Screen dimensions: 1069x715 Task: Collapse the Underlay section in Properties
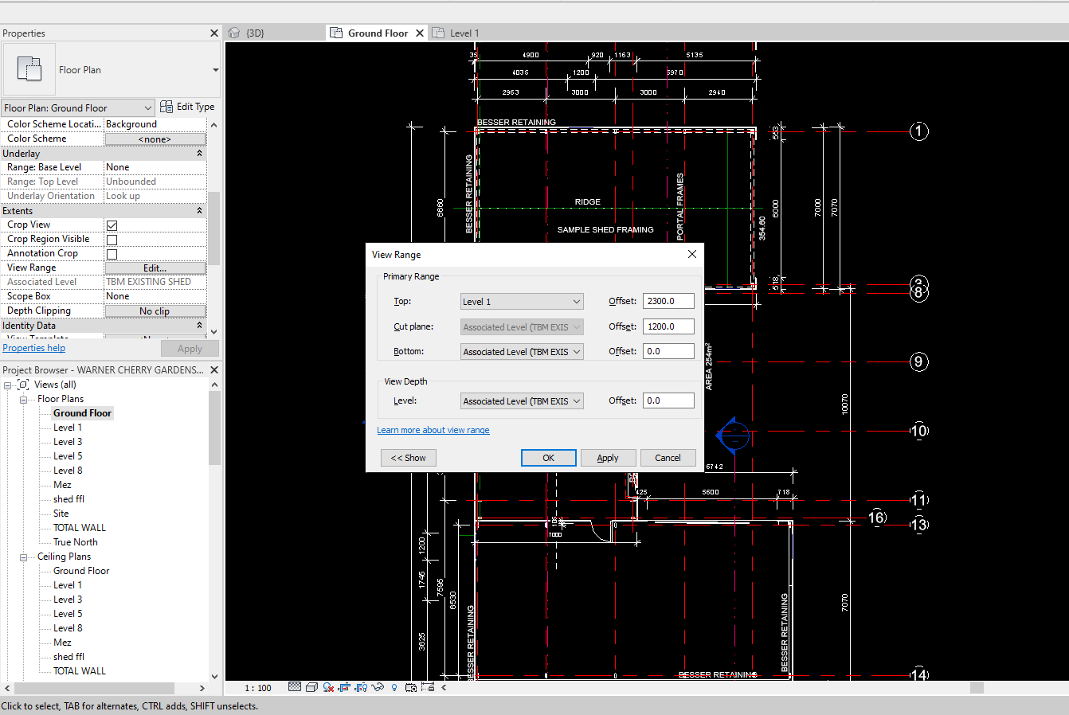click(201, 152)
